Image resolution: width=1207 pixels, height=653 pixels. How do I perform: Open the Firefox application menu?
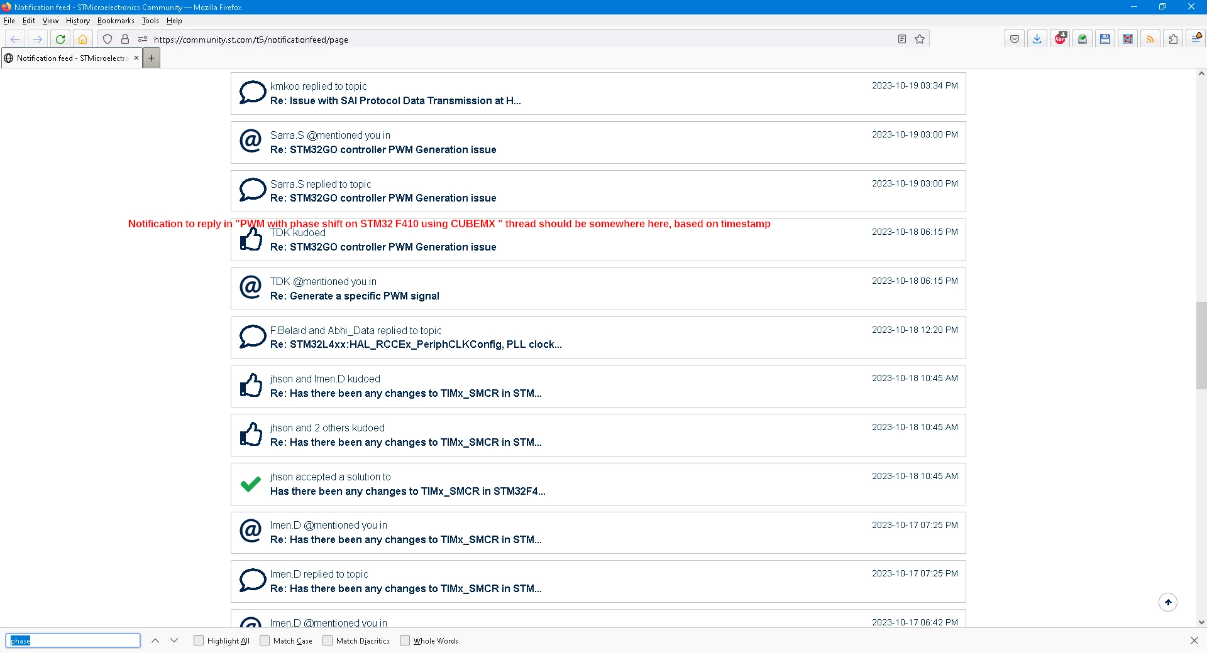1196,39
